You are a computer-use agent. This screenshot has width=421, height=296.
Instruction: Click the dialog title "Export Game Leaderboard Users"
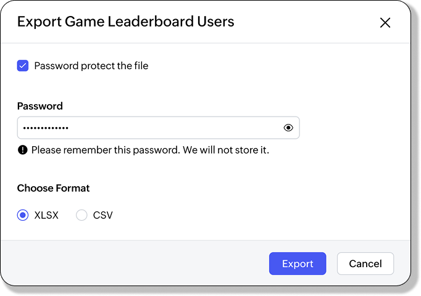pyautogui.click(x=125, y=22)
